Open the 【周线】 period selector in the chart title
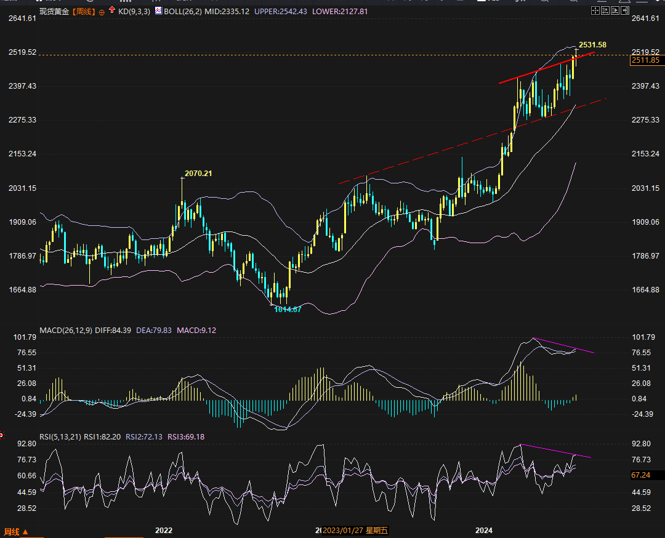Screen dimensions: 665x538 [x=84, y=11]
